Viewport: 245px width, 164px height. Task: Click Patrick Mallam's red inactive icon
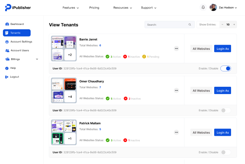(125, 140)
